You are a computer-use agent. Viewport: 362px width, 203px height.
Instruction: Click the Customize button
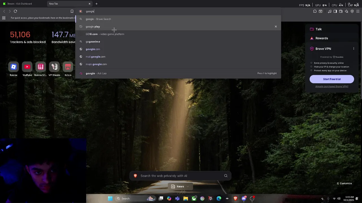click(x=344, y=183)
